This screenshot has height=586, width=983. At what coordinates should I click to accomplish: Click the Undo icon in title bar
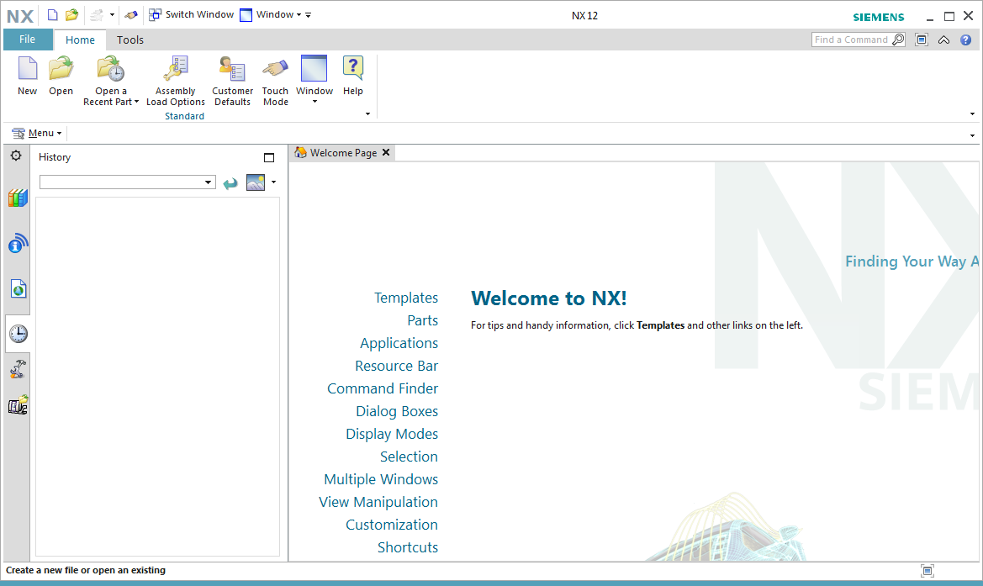[97, 15]
